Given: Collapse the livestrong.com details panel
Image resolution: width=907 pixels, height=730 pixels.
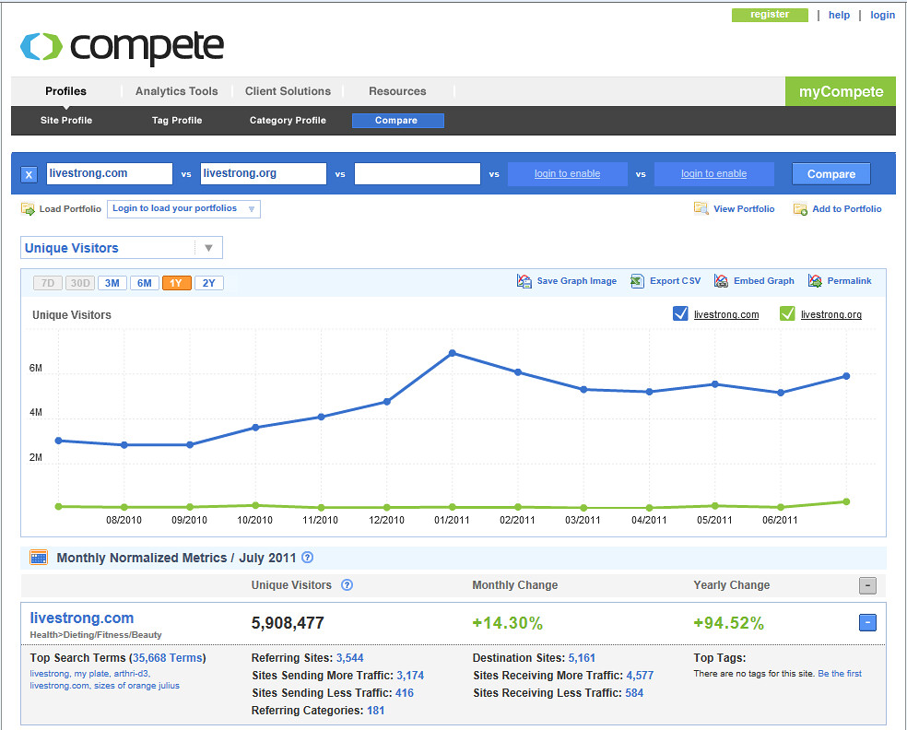Looking at the screenshot, I should coord(866,623).
